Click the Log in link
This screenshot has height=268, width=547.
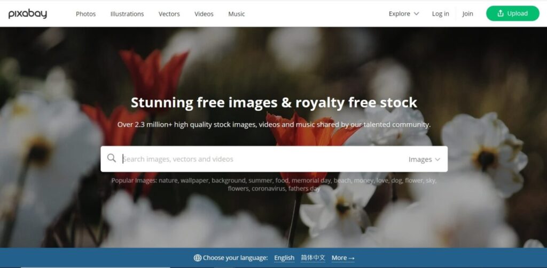[441, 13]
